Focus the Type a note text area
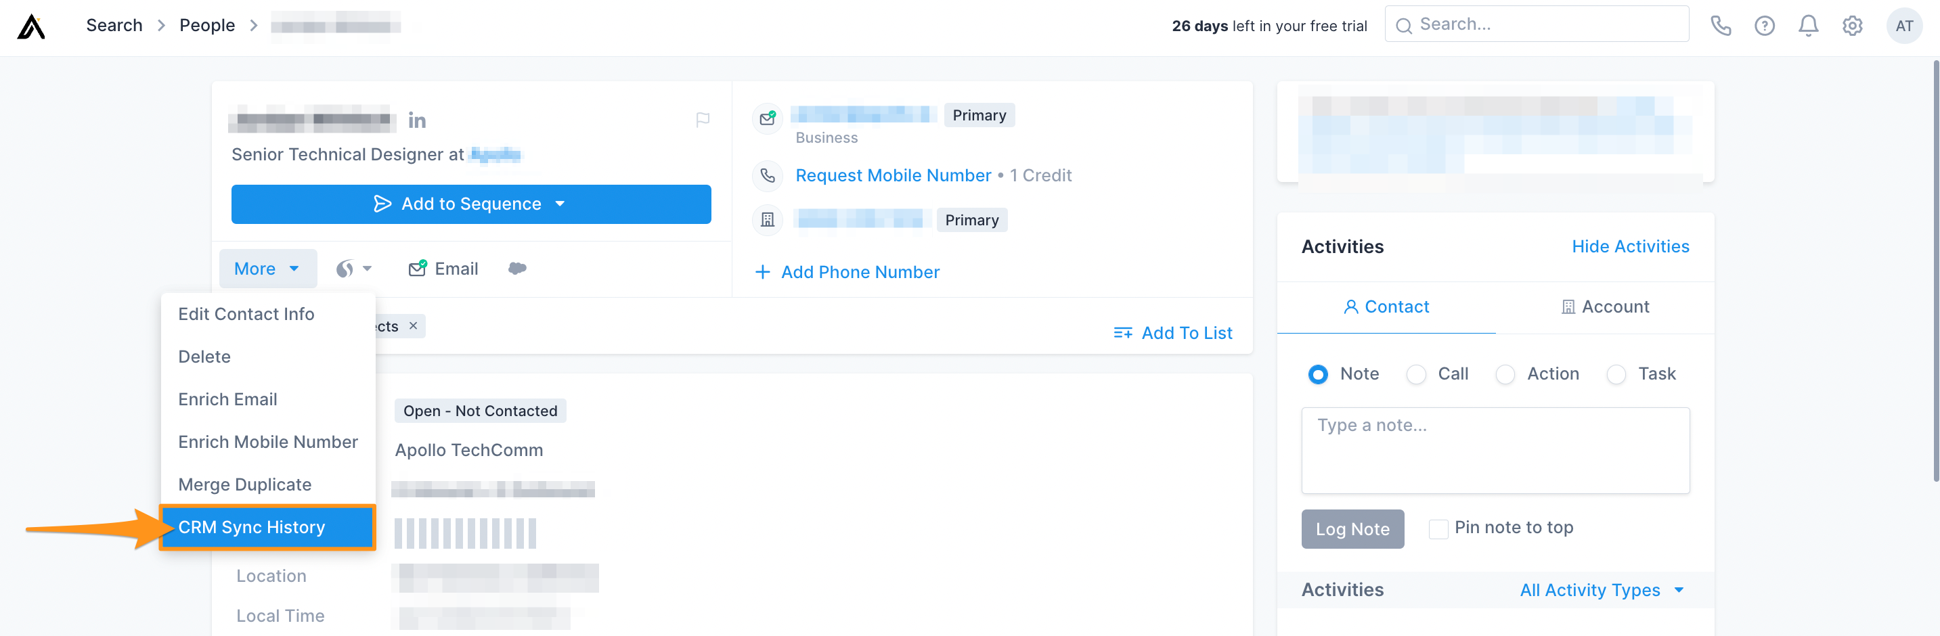Image resolution: width=1940 pixels, height=636 pixels. click(x=1495, y=451)
